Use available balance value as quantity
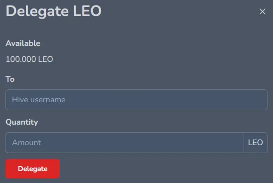Image resolution: width=273 pixels, height=183 pixels. point(29,59)
